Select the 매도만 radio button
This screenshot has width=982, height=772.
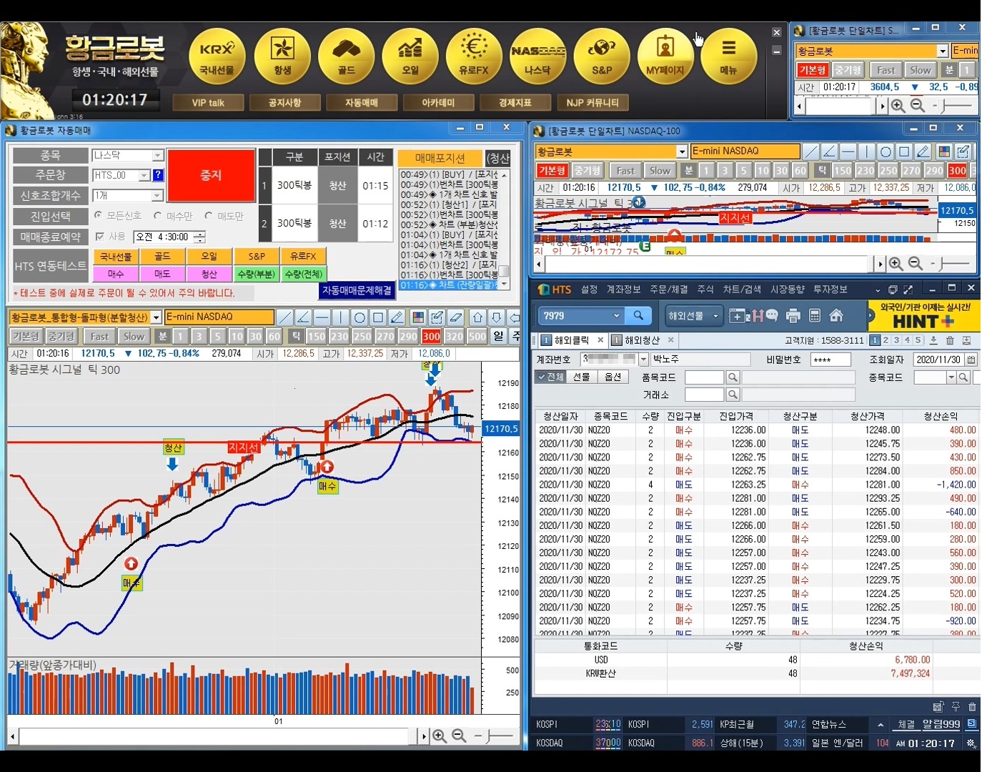(x=209, y=215)
